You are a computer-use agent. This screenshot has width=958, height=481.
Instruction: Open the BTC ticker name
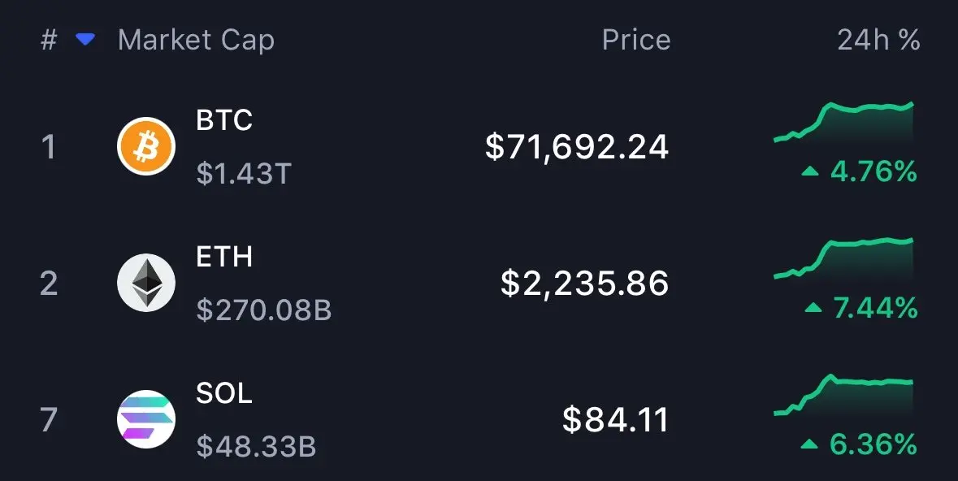(x=224, y=120)
